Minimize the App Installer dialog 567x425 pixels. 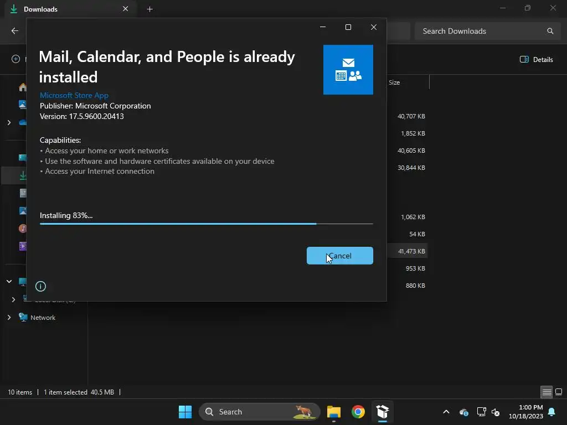pyautogui.click(x=323, y=27)
